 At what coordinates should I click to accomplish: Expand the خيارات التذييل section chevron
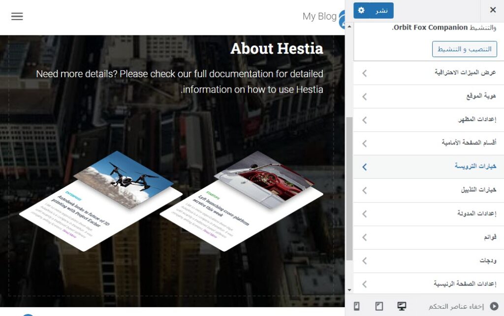pos(364,190)
